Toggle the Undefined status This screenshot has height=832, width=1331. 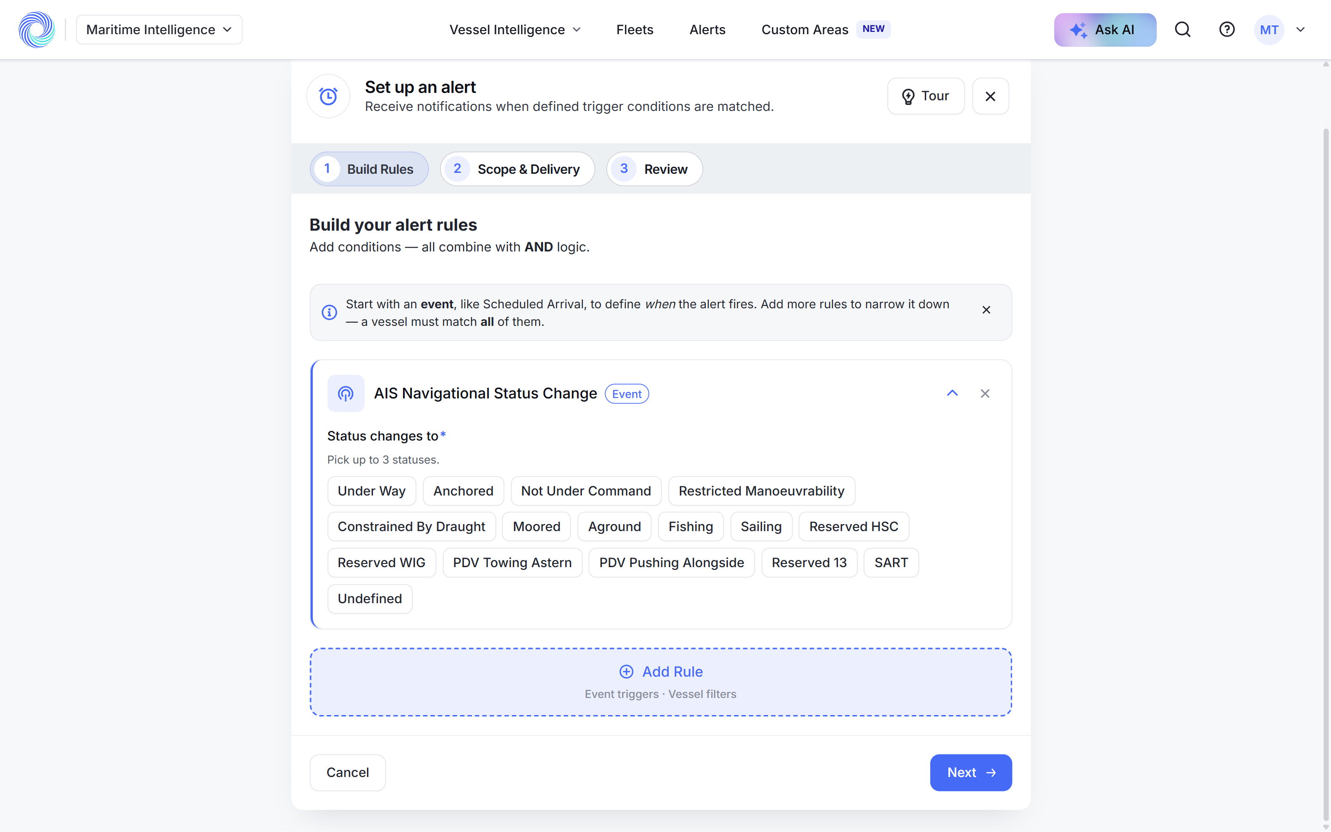point(370,599)
